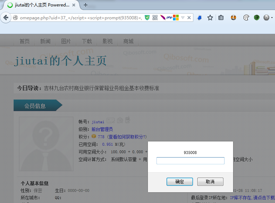Click the php icon in address bar

pyautogui.click(x=169, y=17)
